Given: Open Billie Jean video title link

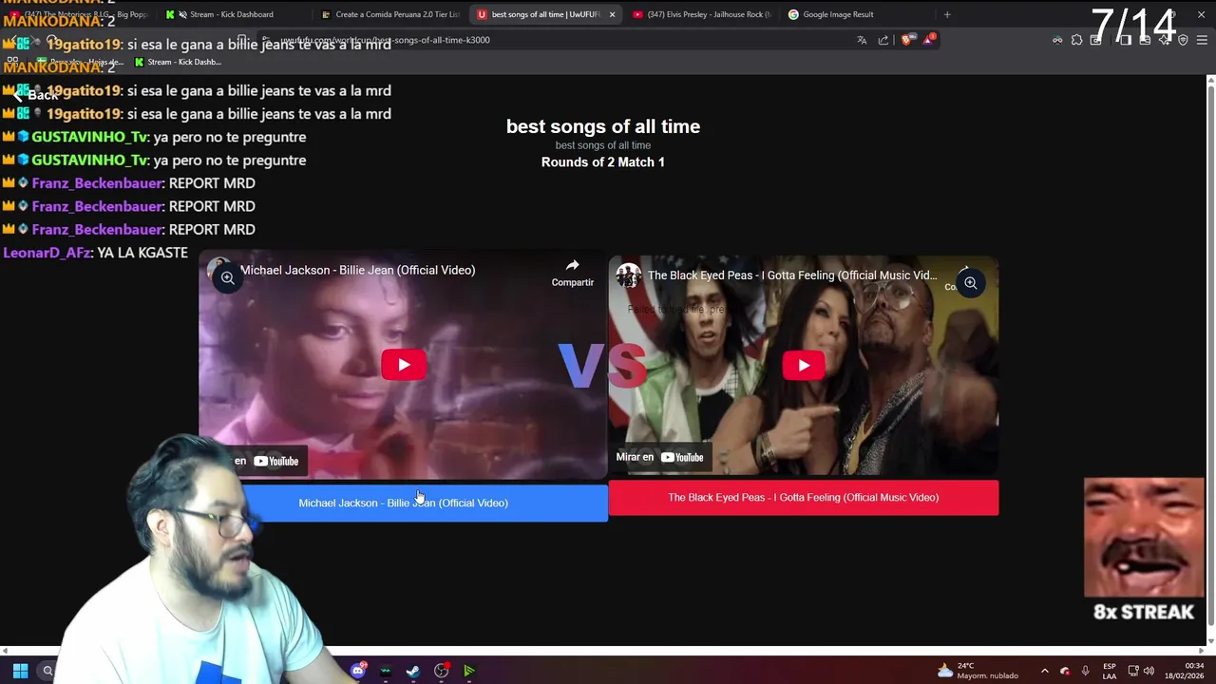Looking at the screenshot, I should tap(357, 270).
